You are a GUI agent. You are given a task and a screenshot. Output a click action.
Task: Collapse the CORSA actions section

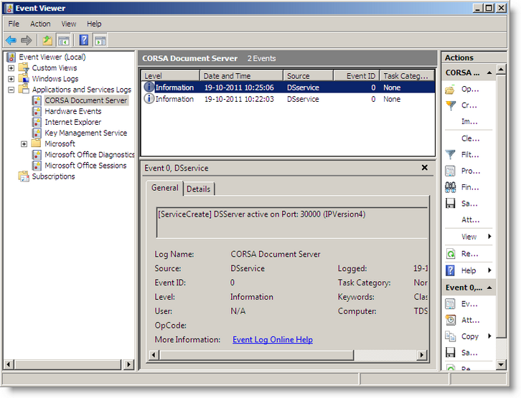tap(489, 72)
